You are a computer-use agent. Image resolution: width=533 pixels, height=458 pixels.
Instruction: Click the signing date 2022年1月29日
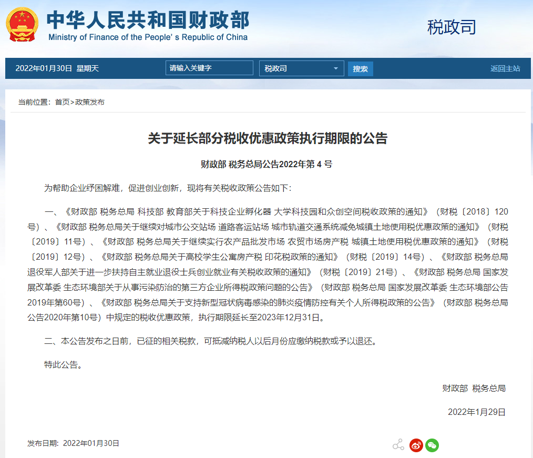point(476,412)
